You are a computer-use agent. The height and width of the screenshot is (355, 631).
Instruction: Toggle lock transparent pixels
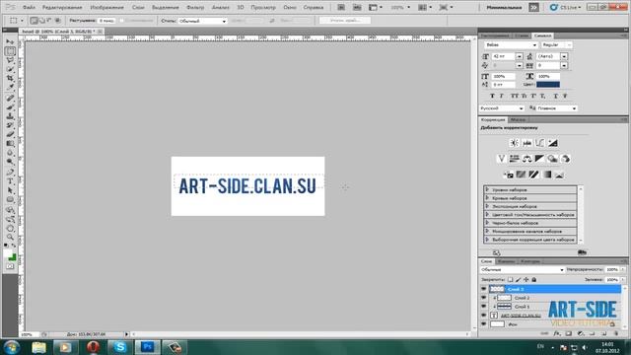click(511, 279)
